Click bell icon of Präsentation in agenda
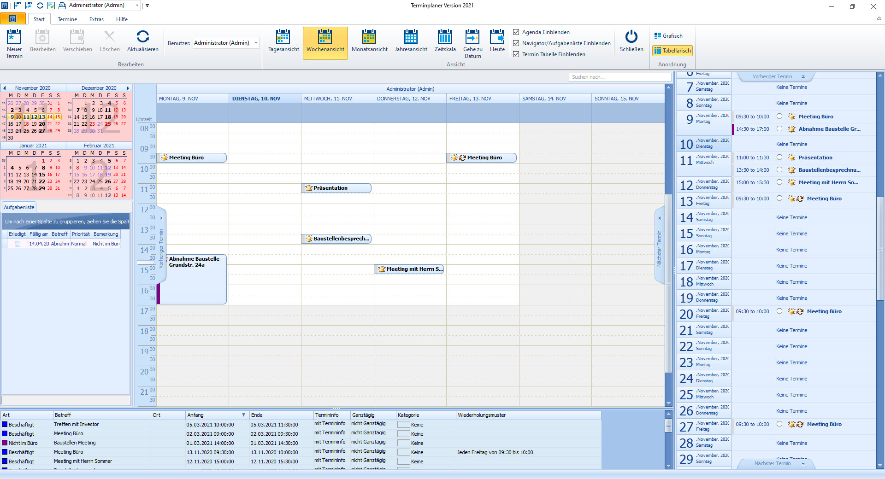 click(791, 158)
